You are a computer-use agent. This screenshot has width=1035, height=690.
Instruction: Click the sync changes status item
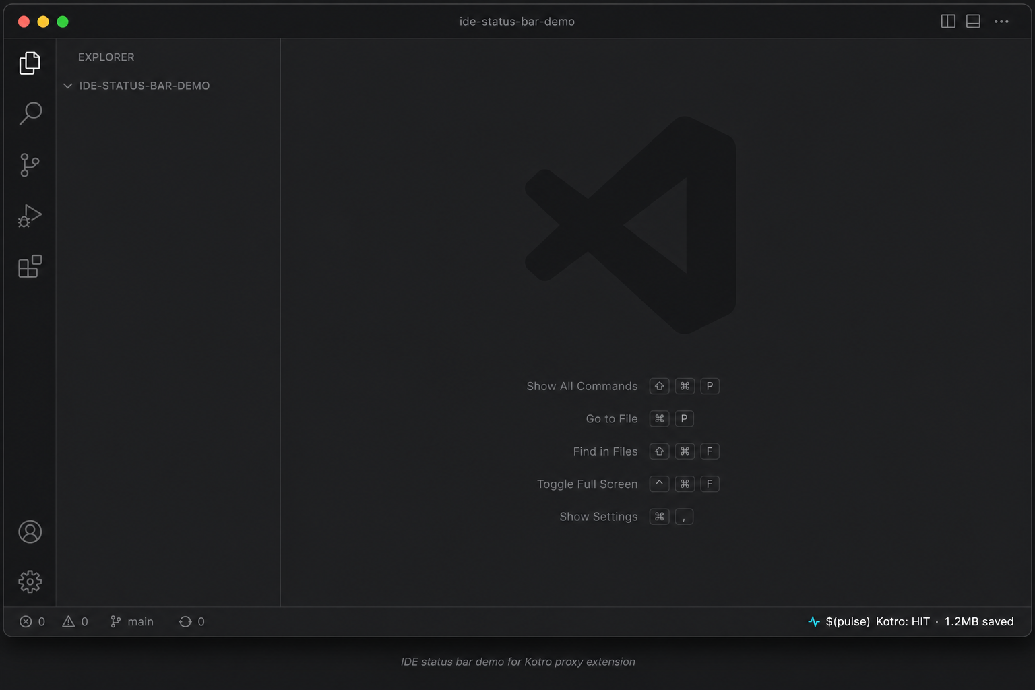tap(191, 621)
